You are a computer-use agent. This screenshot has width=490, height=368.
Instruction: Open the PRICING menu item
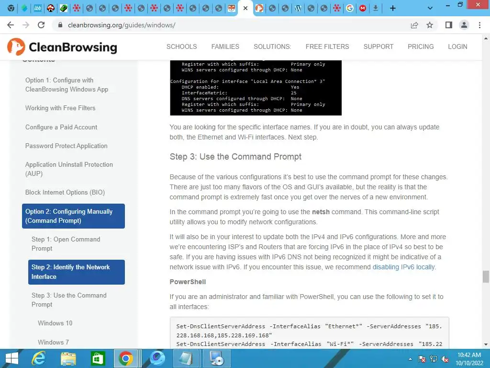tap(421, 46)
